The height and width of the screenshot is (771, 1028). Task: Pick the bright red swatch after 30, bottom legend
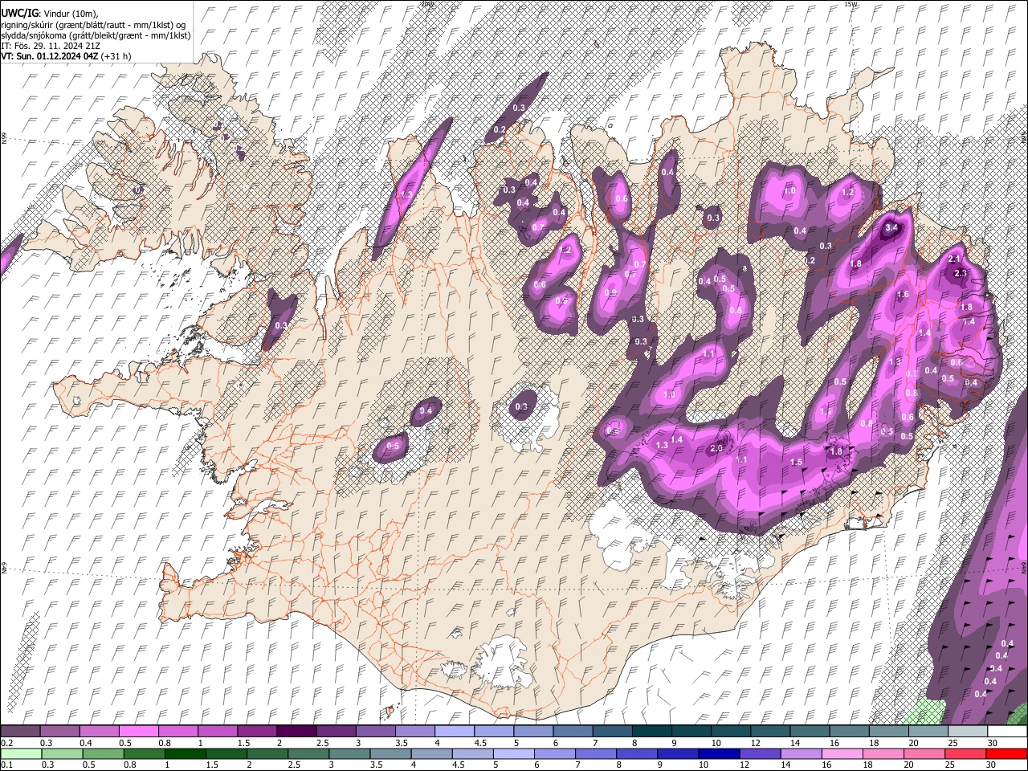click(1007, 753)
